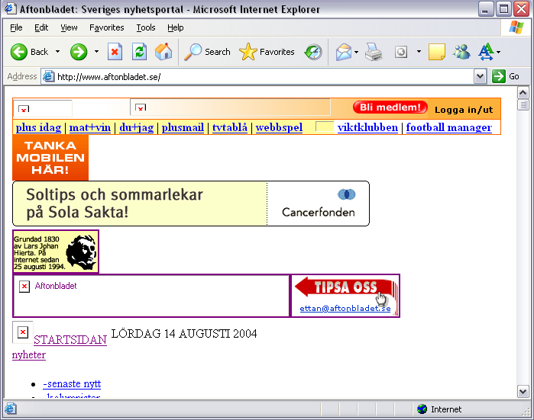Open the STARTSIDAN link

(x=70, y=339)
